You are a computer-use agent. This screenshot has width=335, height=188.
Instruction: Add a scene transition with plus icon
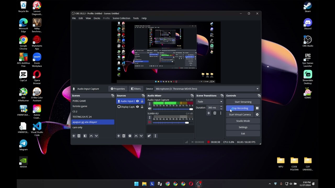point(209,113)
